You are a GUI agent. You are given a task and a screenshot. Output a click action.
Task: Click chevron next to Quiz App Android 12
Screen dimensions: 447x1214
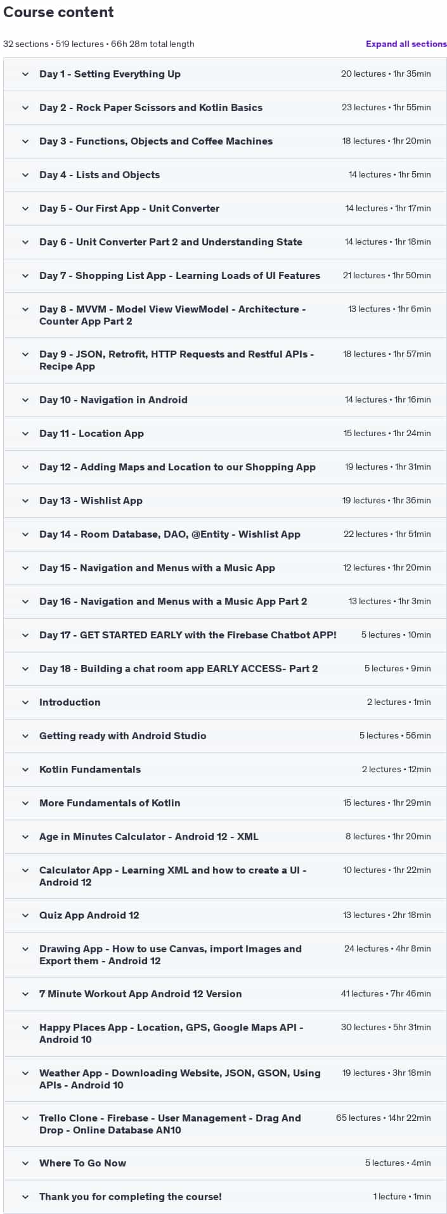(x=25, y=915)
